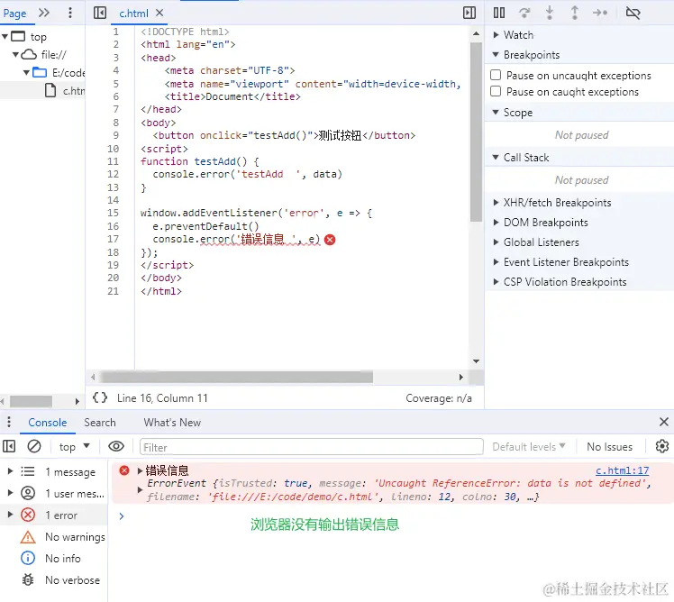Close the console drawer
This screenshot has width=674, height=602.
(664, 422)
